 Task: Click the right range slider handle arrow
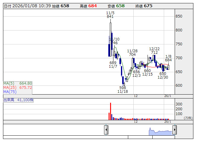pyautogui.click(x=174, y=130)
